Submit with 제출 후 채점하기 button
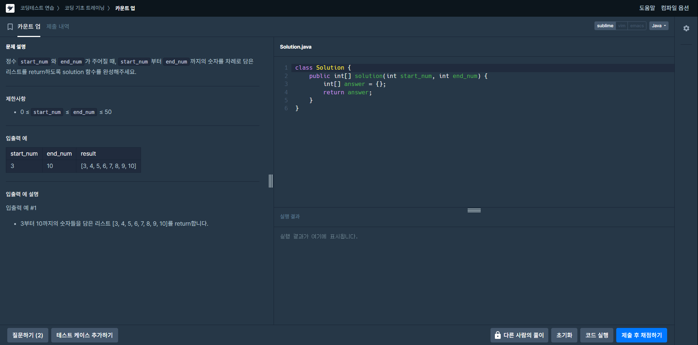 [642, 335]
